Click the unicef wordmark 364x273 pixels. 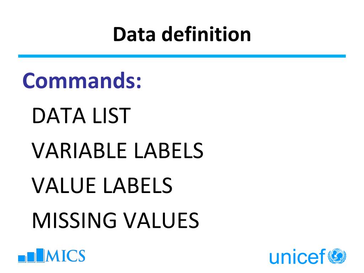298,257
